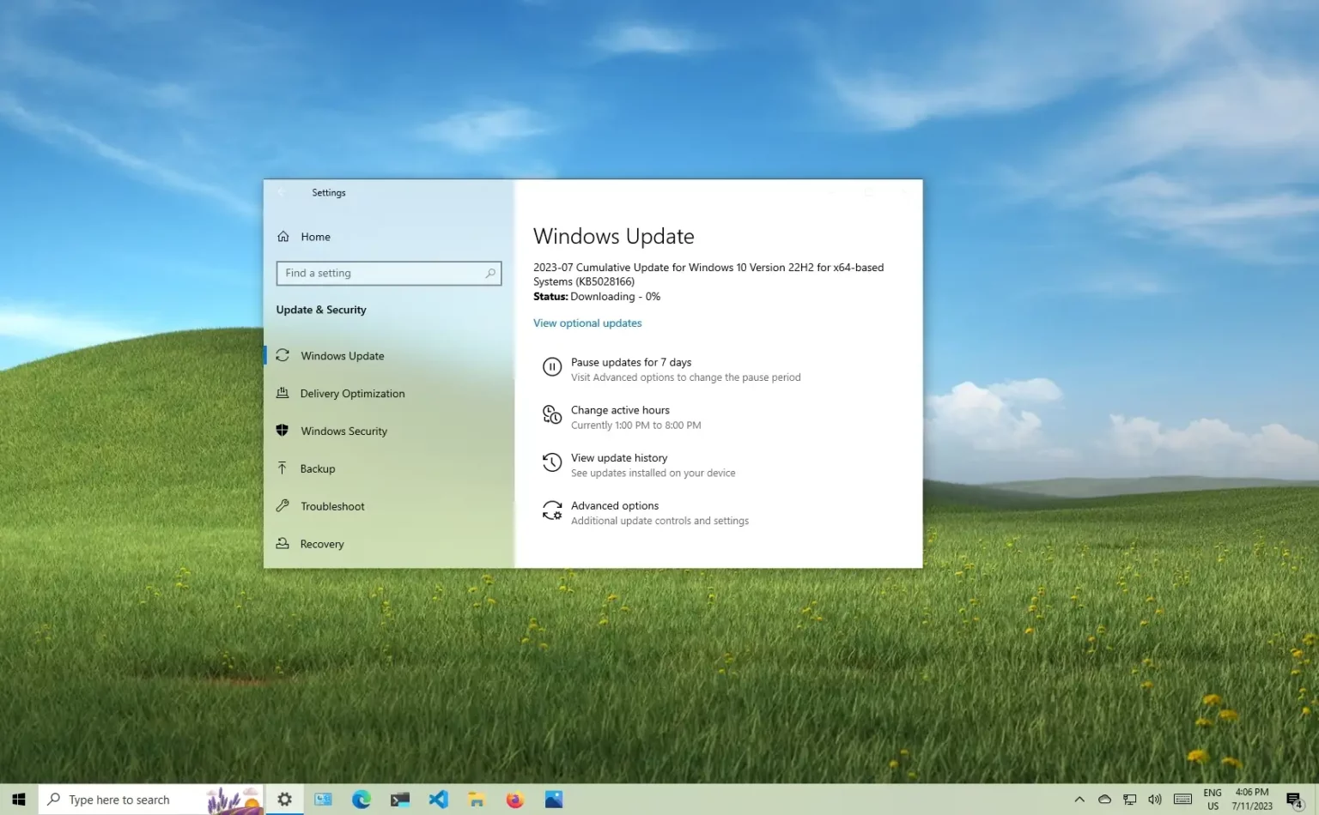The image size is (1319, 815).
Task: Expand hidden icons chevron in the system tray
Action: (1079, 799)
